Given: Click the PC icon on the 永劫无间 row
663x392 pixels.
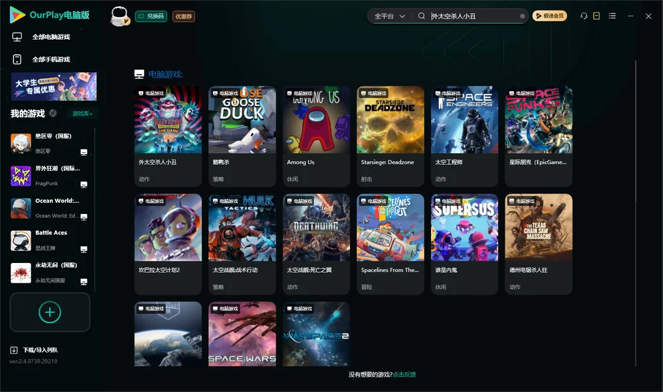Looking at the screenshot, I should 84,282.
